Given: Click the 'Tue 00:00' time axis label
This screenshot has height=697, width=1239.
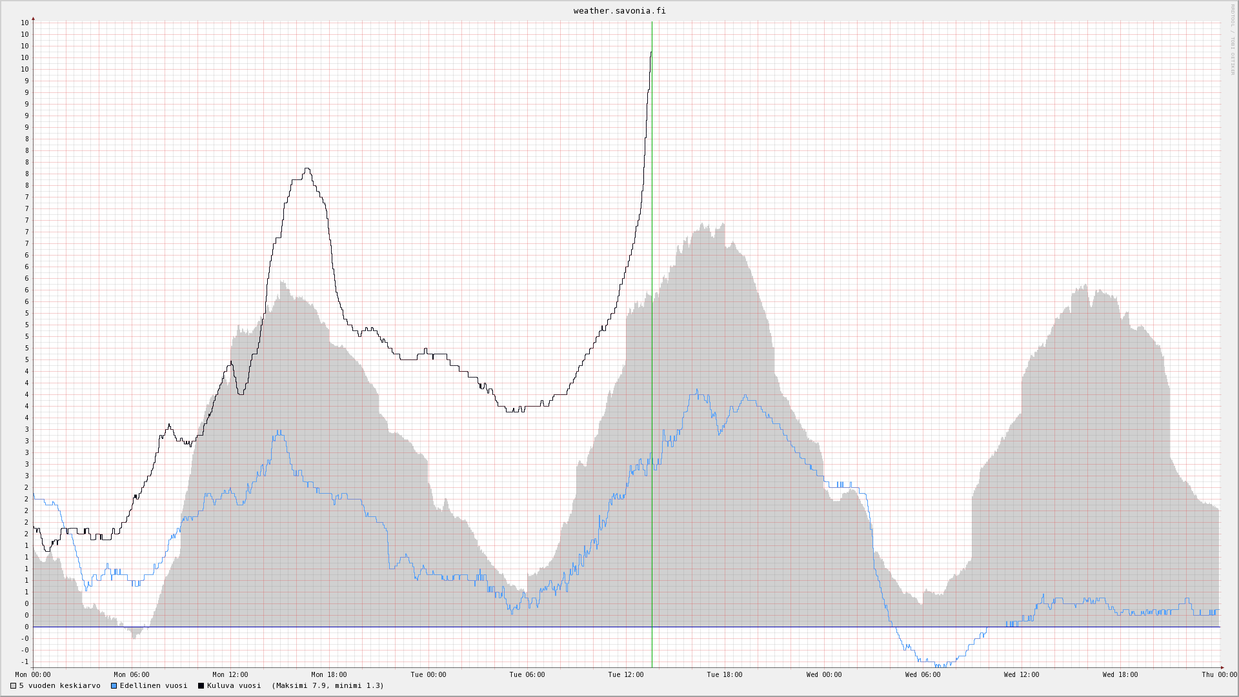Looking at the screenshot, I should point(428,675).
